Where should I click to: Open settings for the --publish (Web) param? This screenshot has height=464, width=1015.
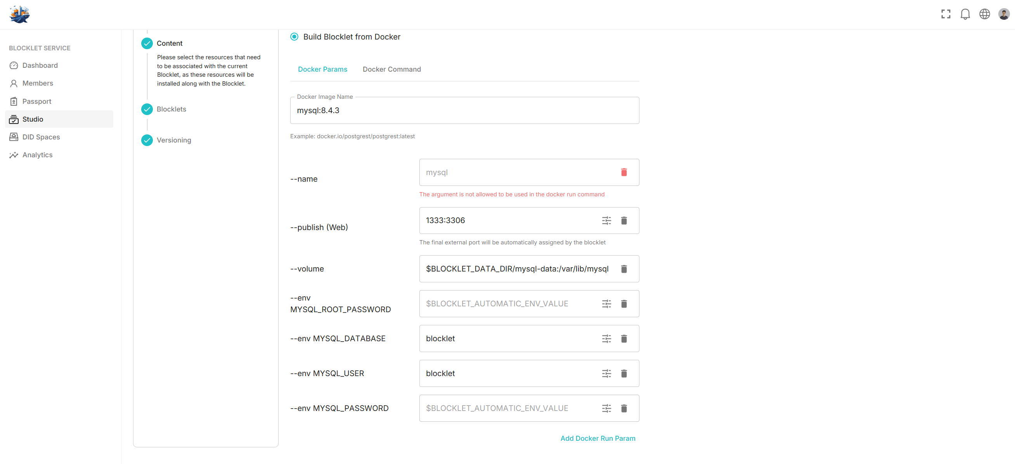pyautogui.click(x=606, y=221)
